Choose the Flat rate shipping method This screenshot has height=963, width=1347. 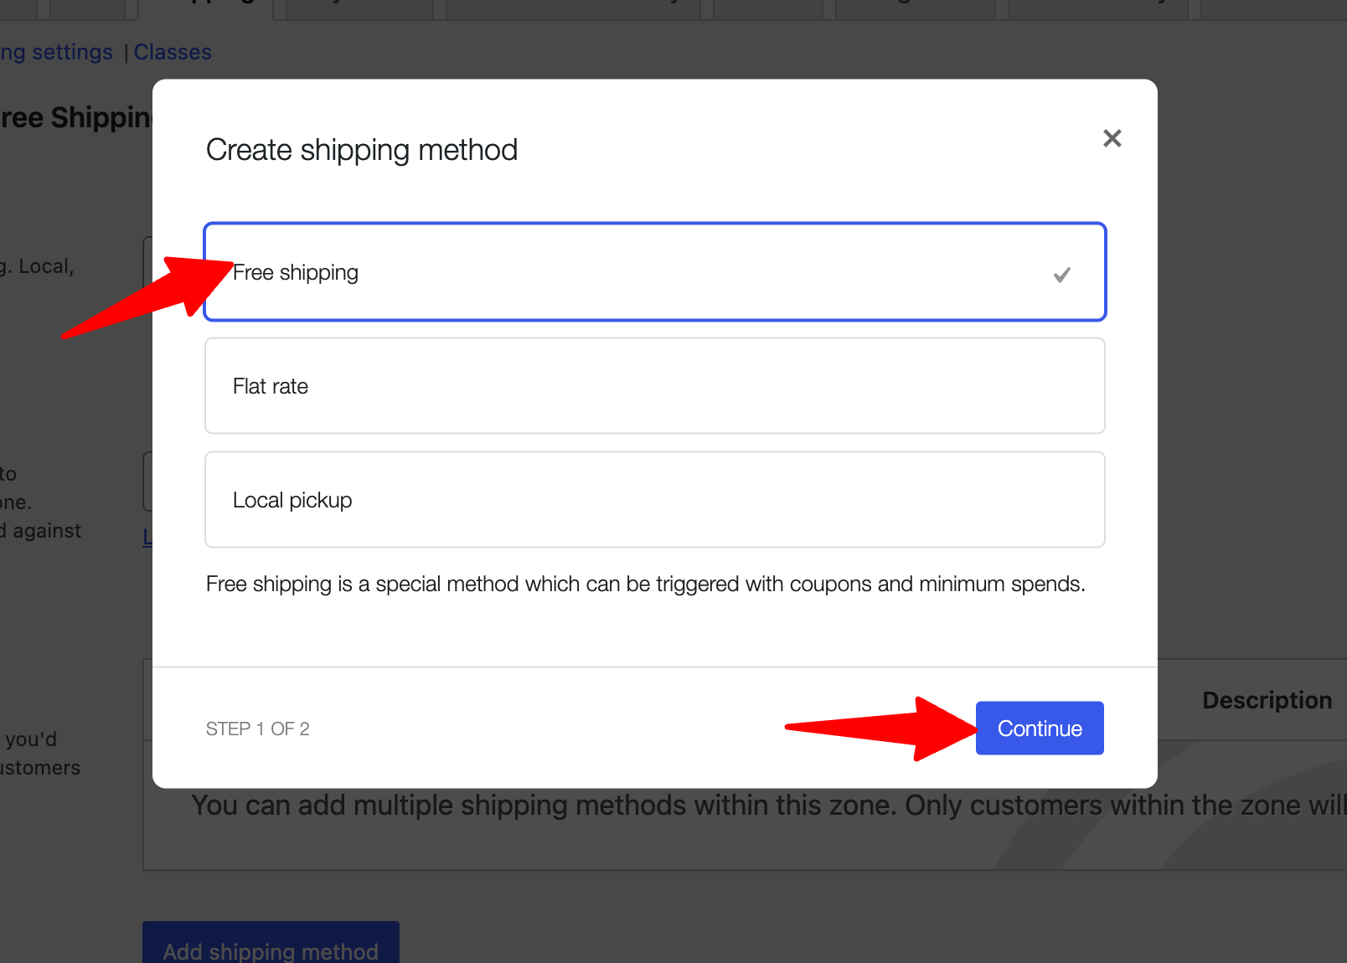[x=655, y=386]
